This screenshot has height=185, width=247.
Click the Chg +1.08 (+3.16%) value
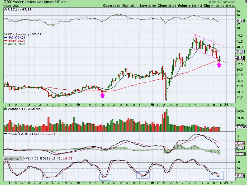point(218,6)
